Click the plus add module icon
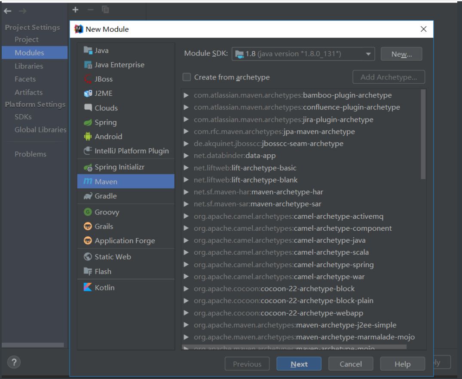 point(76,10)
